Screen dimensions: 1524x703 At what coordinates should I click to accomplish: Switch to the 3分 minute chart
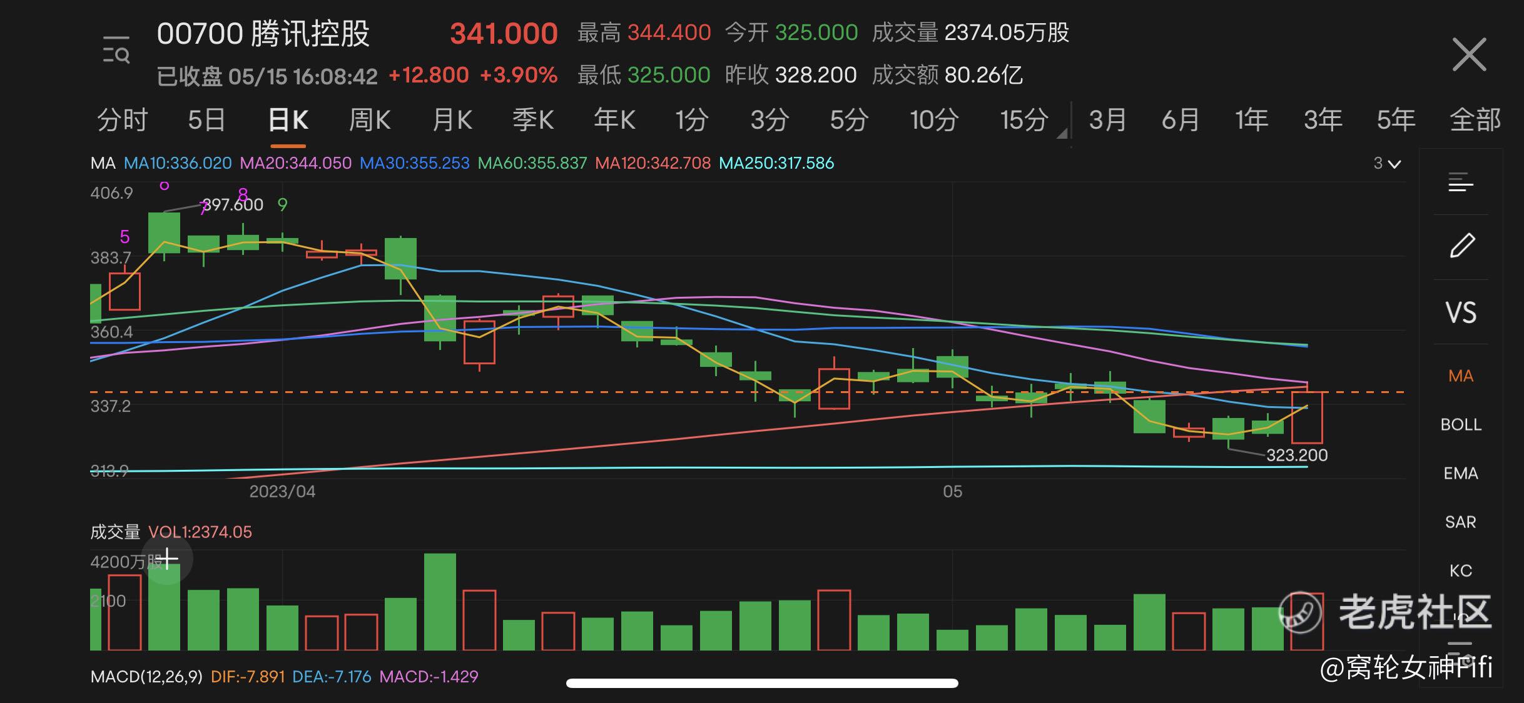[x=770, y=119]
